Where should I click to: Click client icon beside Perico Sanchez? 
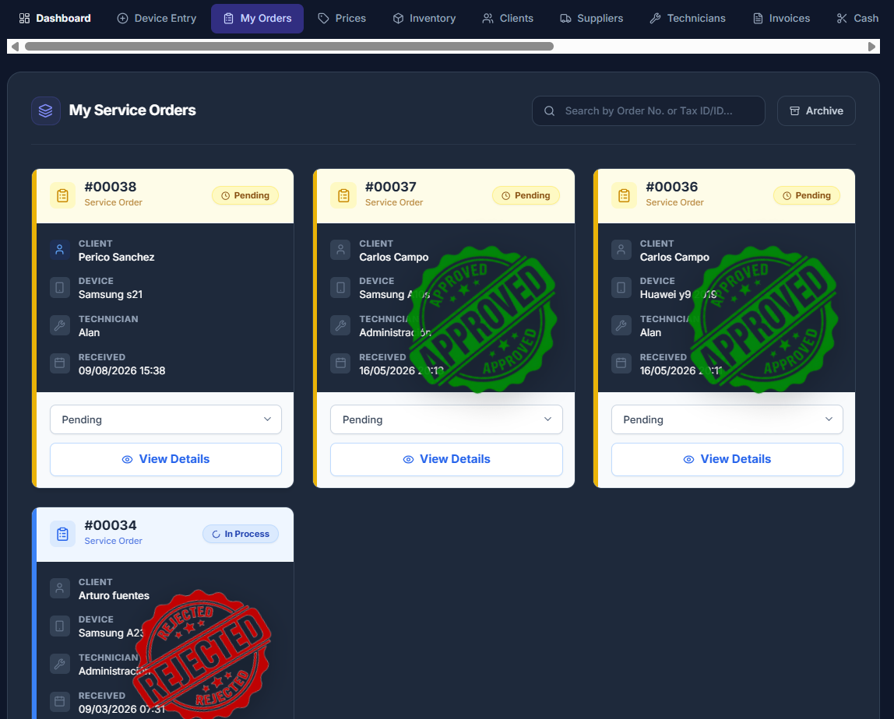click(x=60, y=250)
